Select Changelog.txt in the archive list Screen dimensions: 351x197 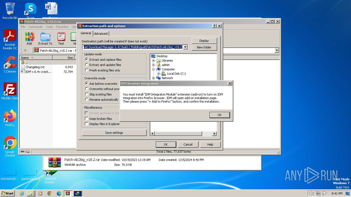point(35,67)
